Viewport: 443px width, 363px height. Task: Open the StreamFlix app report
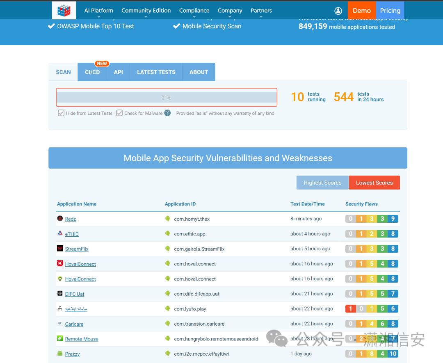click(x=77, y=249)
